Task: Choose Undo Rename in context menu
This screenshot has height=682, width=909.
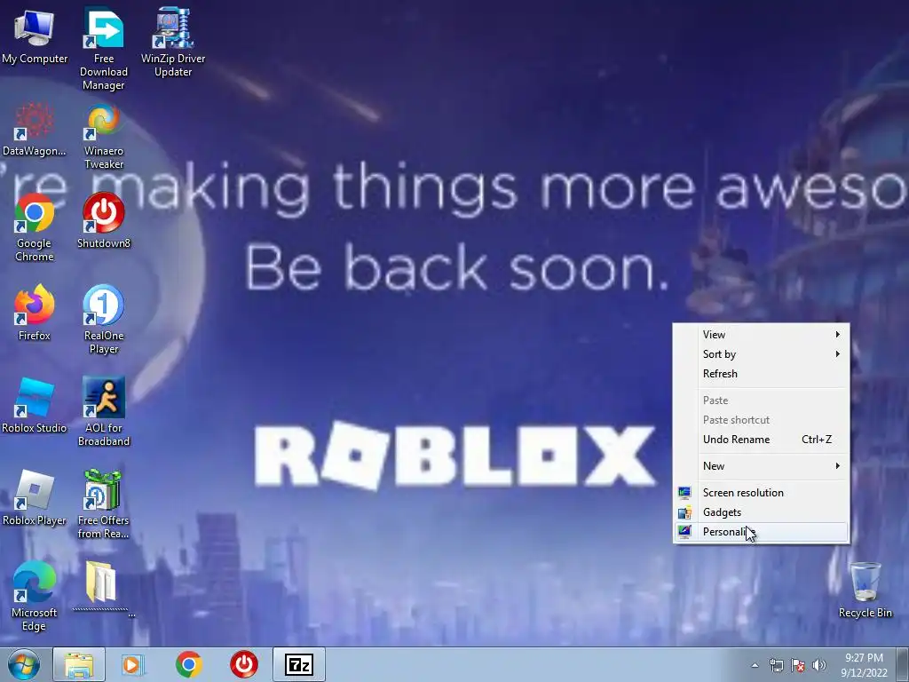Action: coord(761,440)
